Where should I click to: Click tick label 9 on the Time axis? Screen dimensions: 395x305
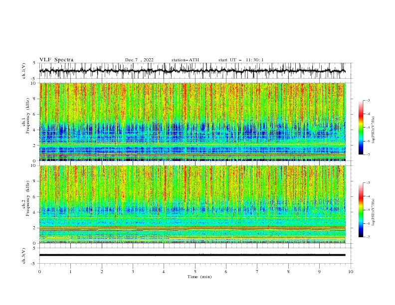319,272
